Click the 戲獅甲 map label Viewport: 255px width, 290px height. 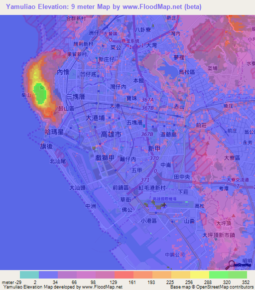coord(105,158)
